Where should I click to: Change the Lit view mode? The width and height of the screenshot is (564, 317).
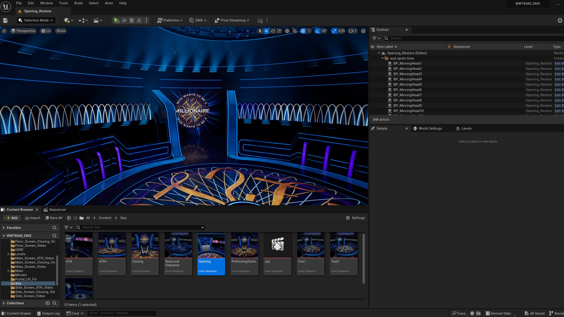click(x=46, y=31)
